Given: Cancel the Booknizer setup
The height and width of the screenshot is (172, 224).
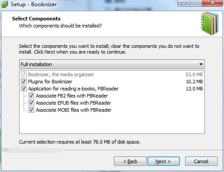Looking at the screenshot, I should 201,161.
